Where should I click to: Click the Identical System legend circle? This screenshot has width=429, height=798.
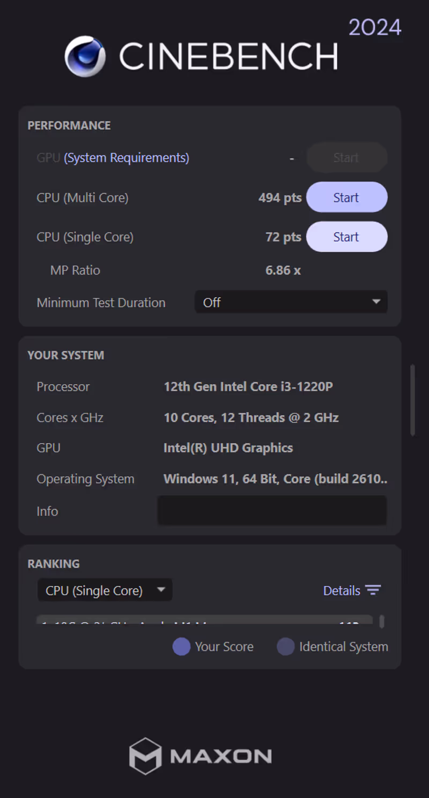coord(286,647)
